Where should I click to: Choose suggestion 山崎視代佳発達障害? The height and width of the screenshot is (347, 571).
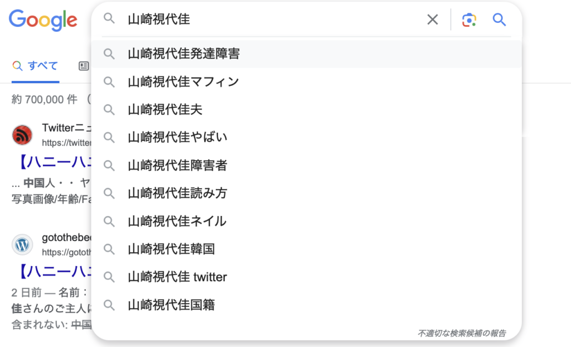(184, 54)
